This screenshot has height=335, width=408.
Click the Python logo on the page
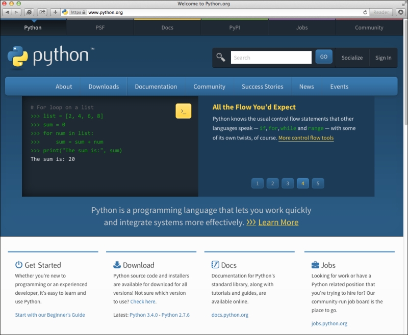(x=51, y=57)
